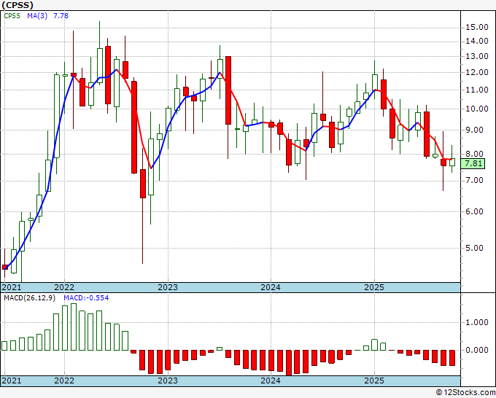Click 2023 on the MACD time axis
Image resolution: width=496 pixels, height=398 pixels.
point(168,381)
